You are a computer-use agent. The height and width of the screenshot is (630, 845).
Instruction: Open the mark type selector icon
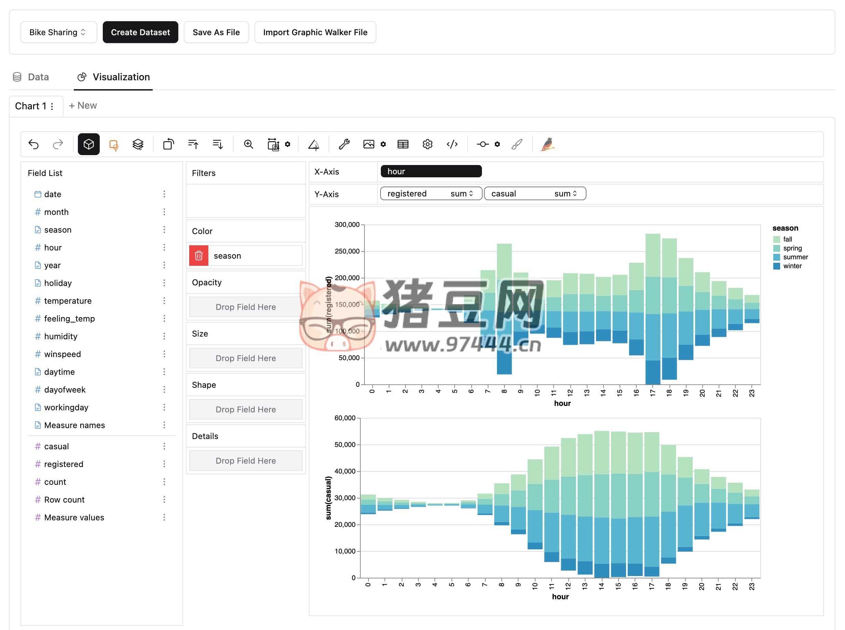coord(114,145)
